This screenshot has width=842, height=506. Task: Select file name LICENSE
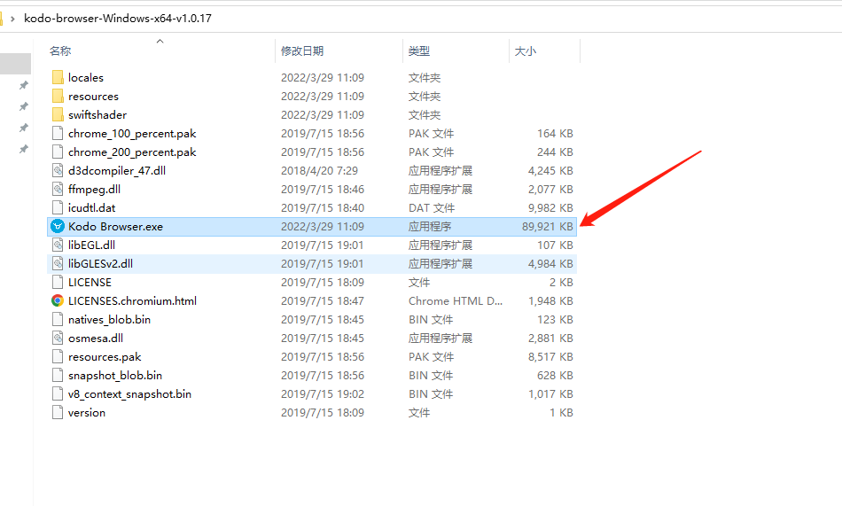pyautogui.click(x=90, y=282)
